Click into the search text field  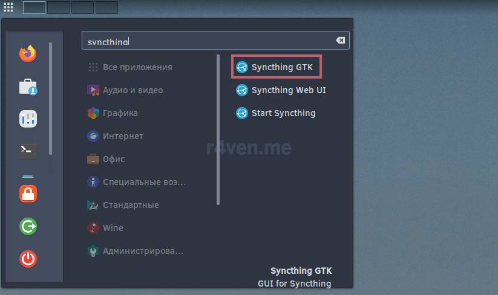tap(215, 41)
